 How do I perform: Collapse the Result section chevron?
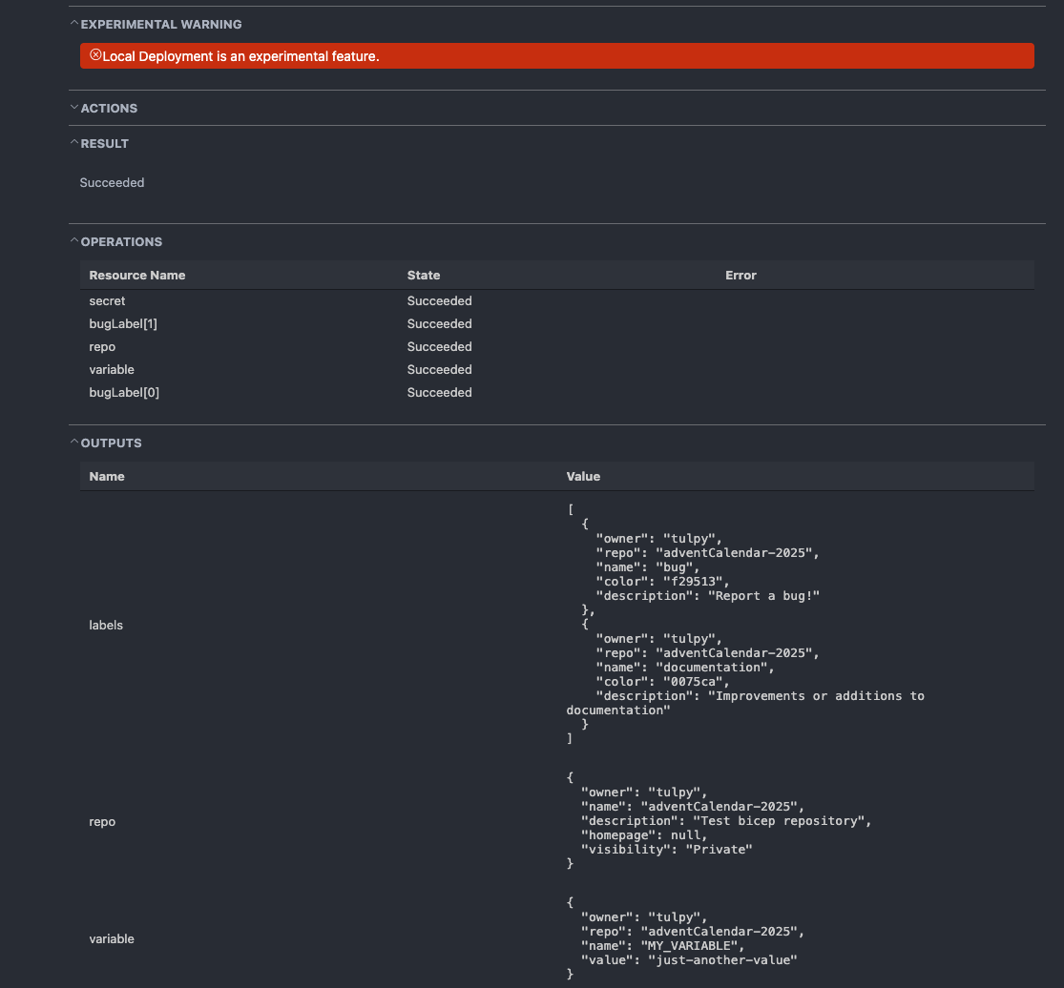pos(74,143)
